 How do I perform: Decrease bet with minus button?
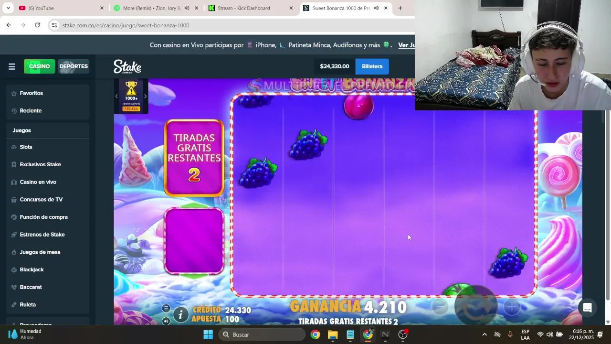point(440,307)
